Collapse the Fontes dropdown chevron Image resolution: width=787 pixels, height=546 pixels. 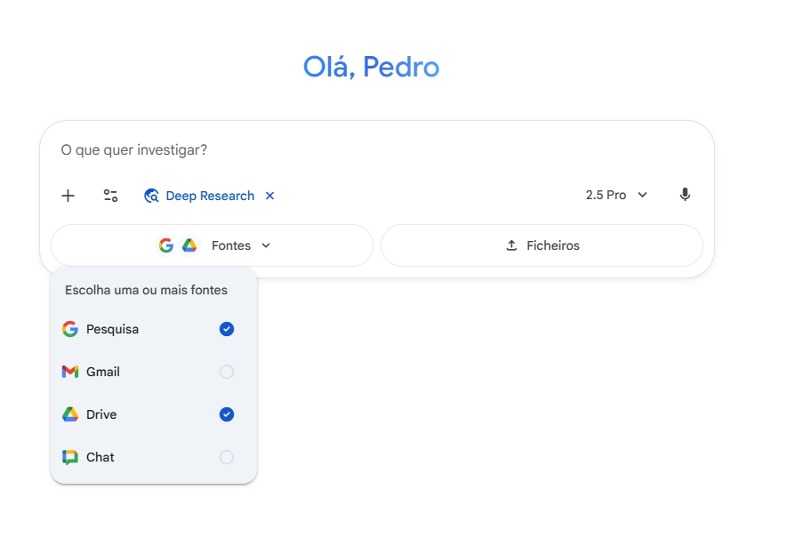(x=266, y=245)
